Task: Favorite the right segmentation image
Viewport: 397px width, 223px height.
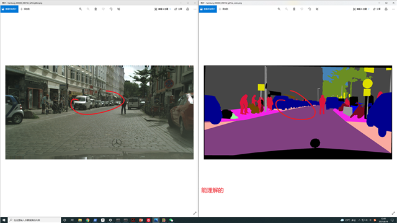Action: pos(302,9)
